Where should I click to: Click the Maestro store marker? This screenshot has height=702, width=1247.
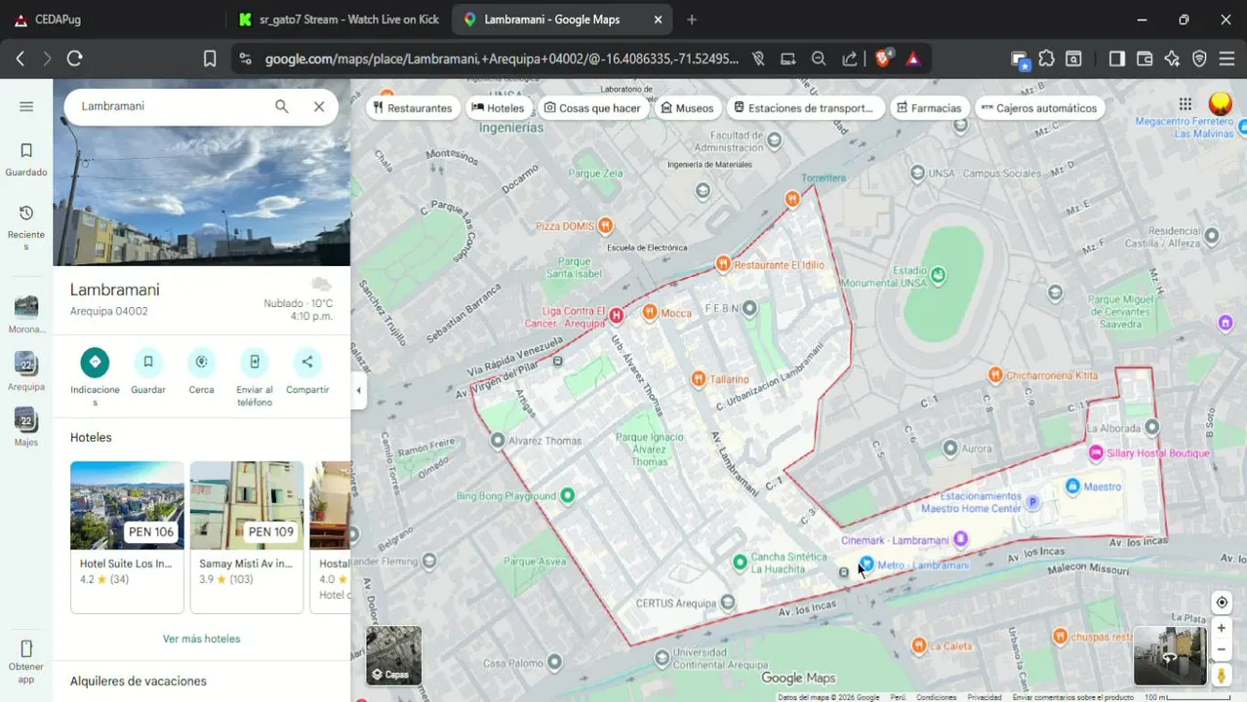pyautogui.click(x=1073, y=486)
